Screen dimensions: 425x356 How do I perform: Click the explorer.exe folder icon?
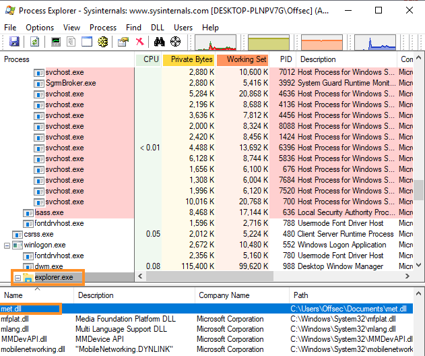point(28,277)
